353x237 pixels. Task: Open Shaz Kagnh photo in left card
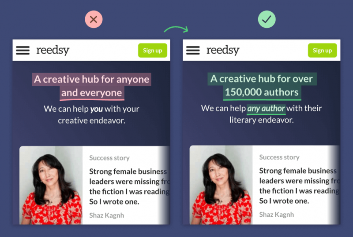click(51, 185)
